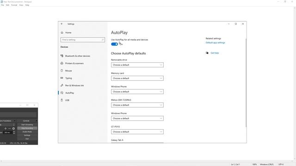Open the GT-P5113 default dropdown

pos(137,132)
